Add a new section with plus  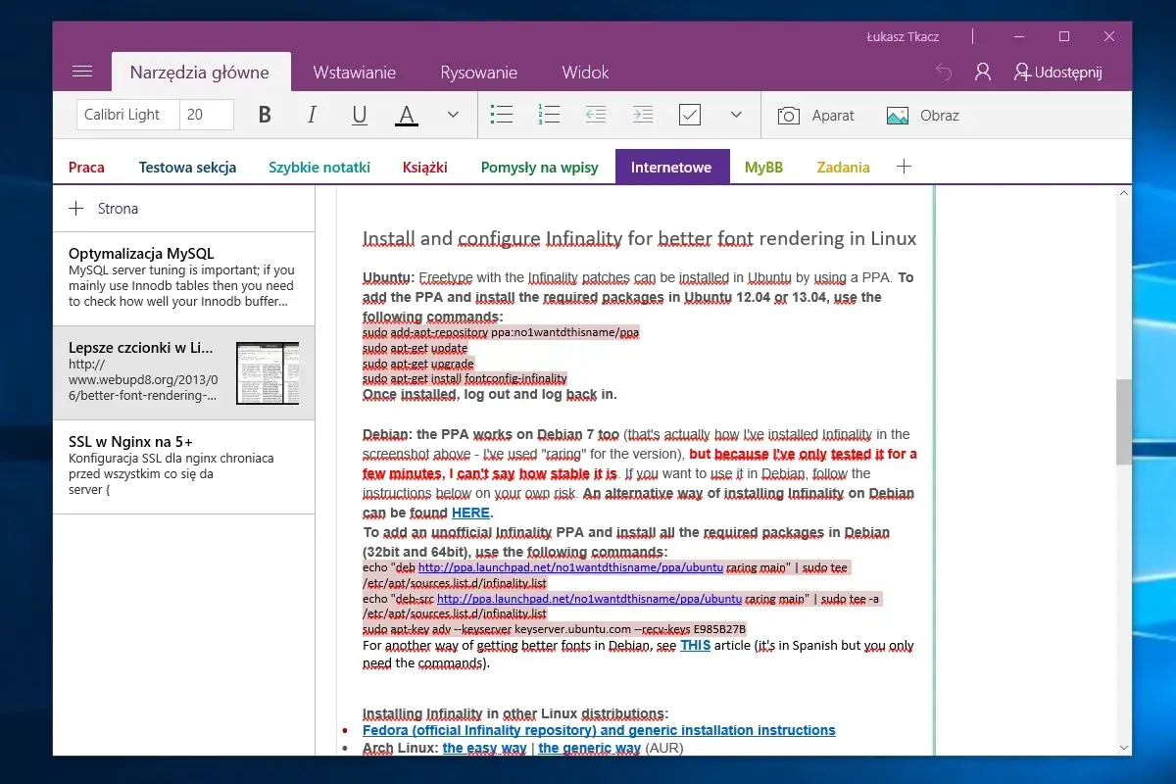(x=904, y=167)
